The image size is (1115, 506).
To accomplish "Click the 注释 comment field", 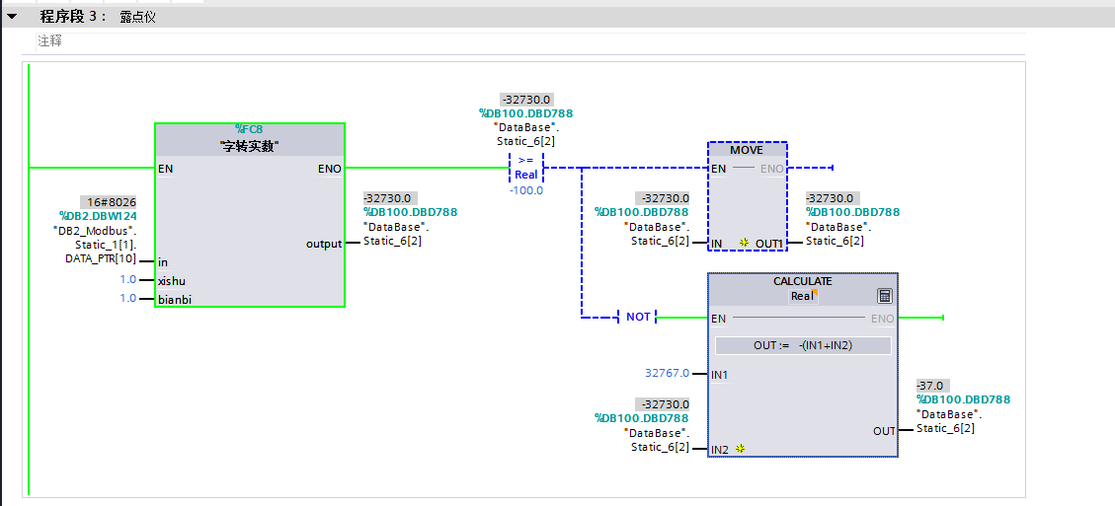I will pyautogui.click(x=530, y=42).
